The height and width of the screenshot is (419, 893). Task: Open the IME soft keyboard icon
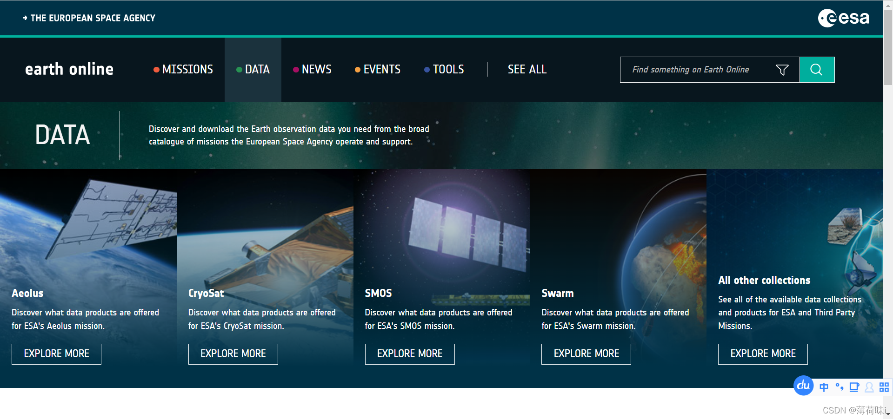coord(854,387)
